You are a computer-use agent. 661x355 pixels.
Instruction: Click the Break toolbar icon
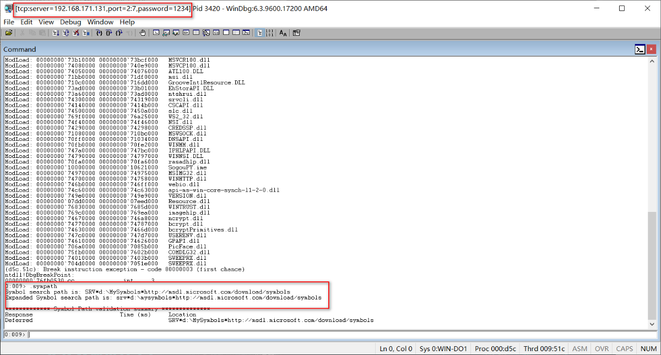[85, 33]
